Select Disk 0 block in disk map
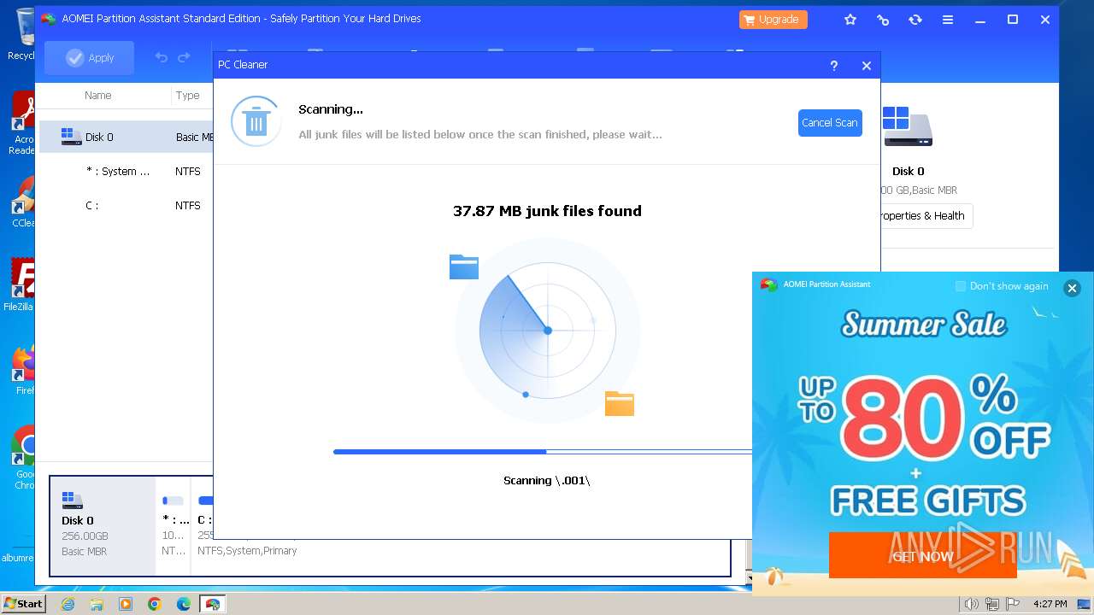 click(103, 525)
